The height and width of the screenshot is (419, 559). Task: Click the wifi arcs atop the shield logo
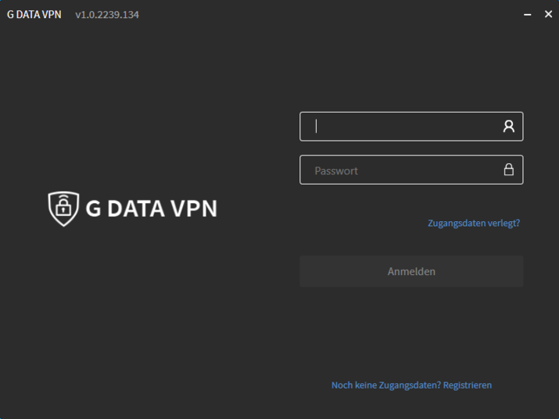[x=63, y=198]
